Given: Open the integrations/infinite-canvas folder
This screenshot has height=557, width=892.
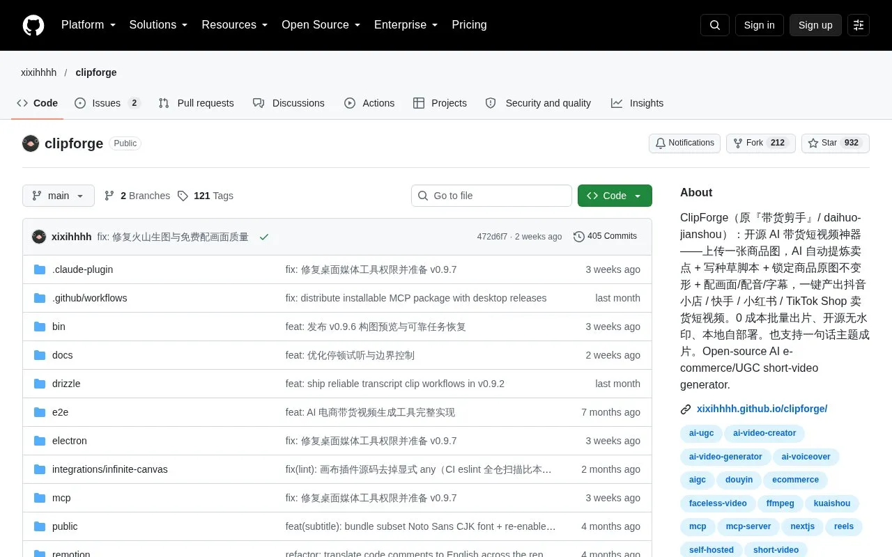Looking at the screenshot, I should click(110, 469).
